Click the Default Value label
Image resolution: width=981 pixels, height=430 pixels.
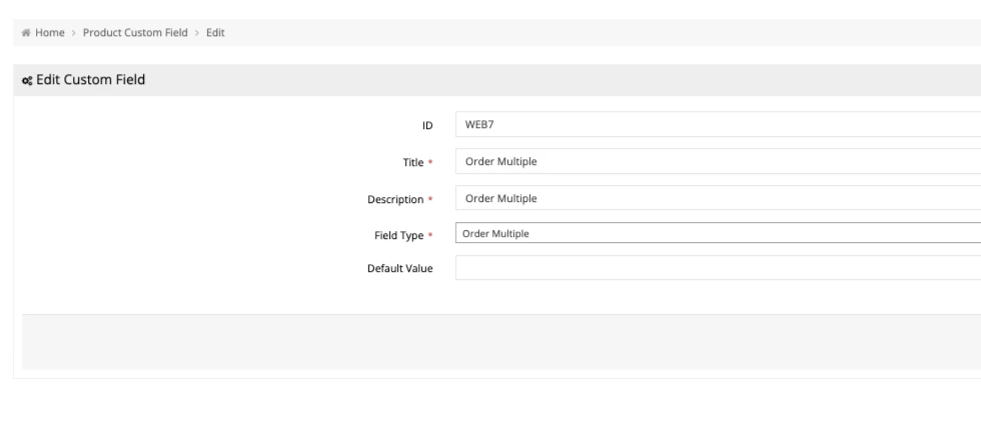400,269
